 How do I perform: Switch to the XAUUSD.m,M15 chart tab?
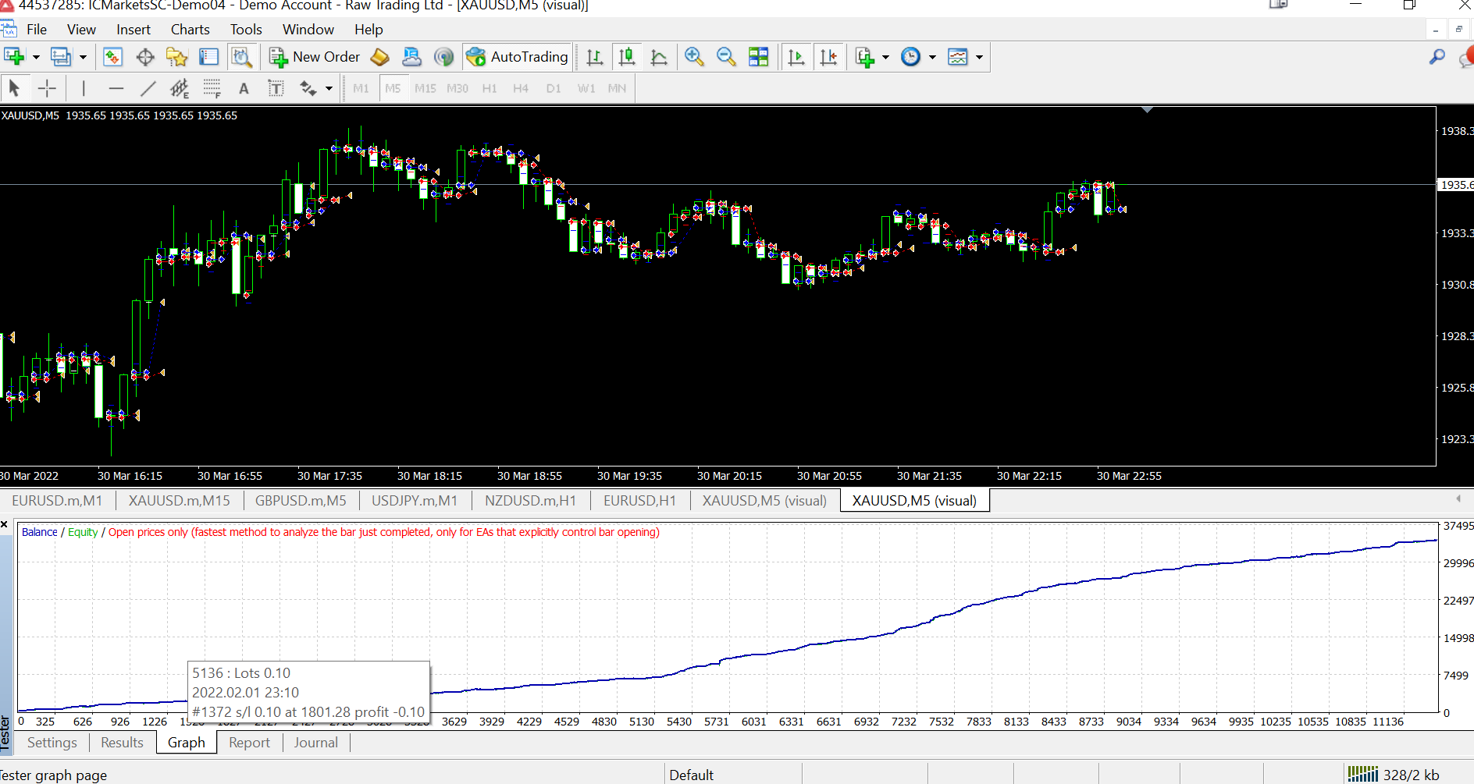tap(180, 501)
